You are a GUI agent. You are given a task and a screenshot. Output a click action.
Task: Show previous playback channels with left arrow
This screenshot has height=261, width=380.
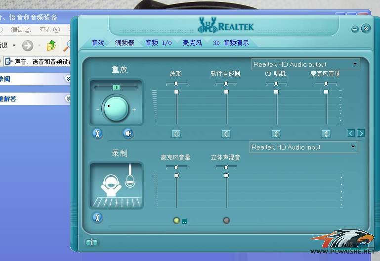pyautogui.click(x=351, y=133)
